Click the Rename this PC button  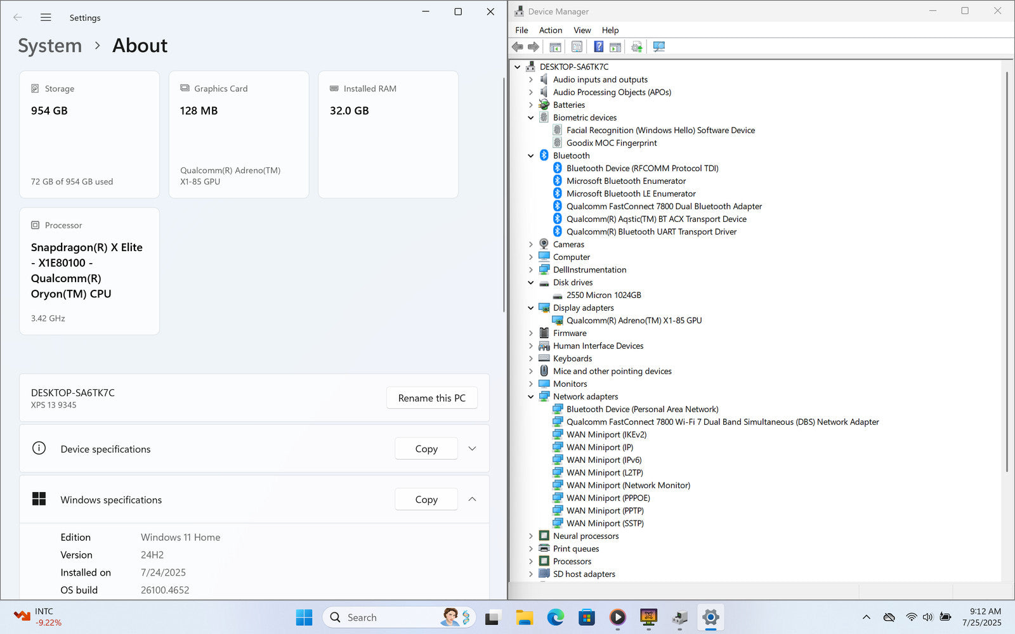pyautogui.click(x=432, y=398)
